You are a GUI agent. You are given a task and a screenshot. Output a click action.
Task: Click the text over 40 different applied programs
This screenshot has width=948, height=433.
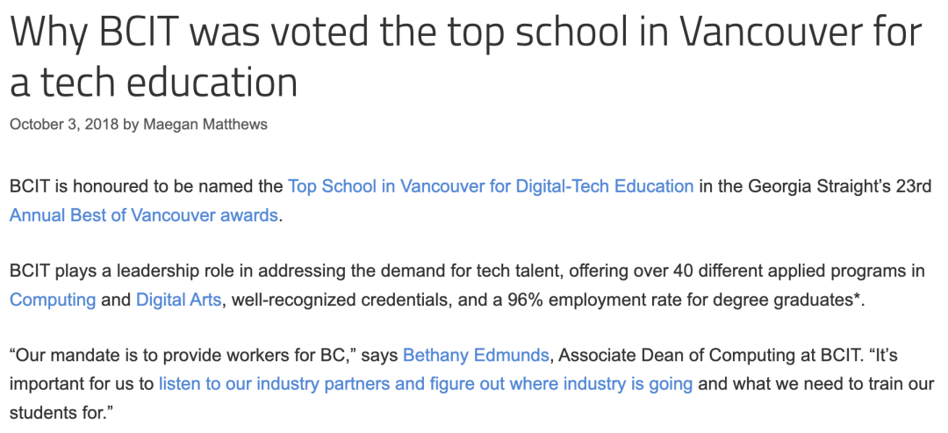771,271
